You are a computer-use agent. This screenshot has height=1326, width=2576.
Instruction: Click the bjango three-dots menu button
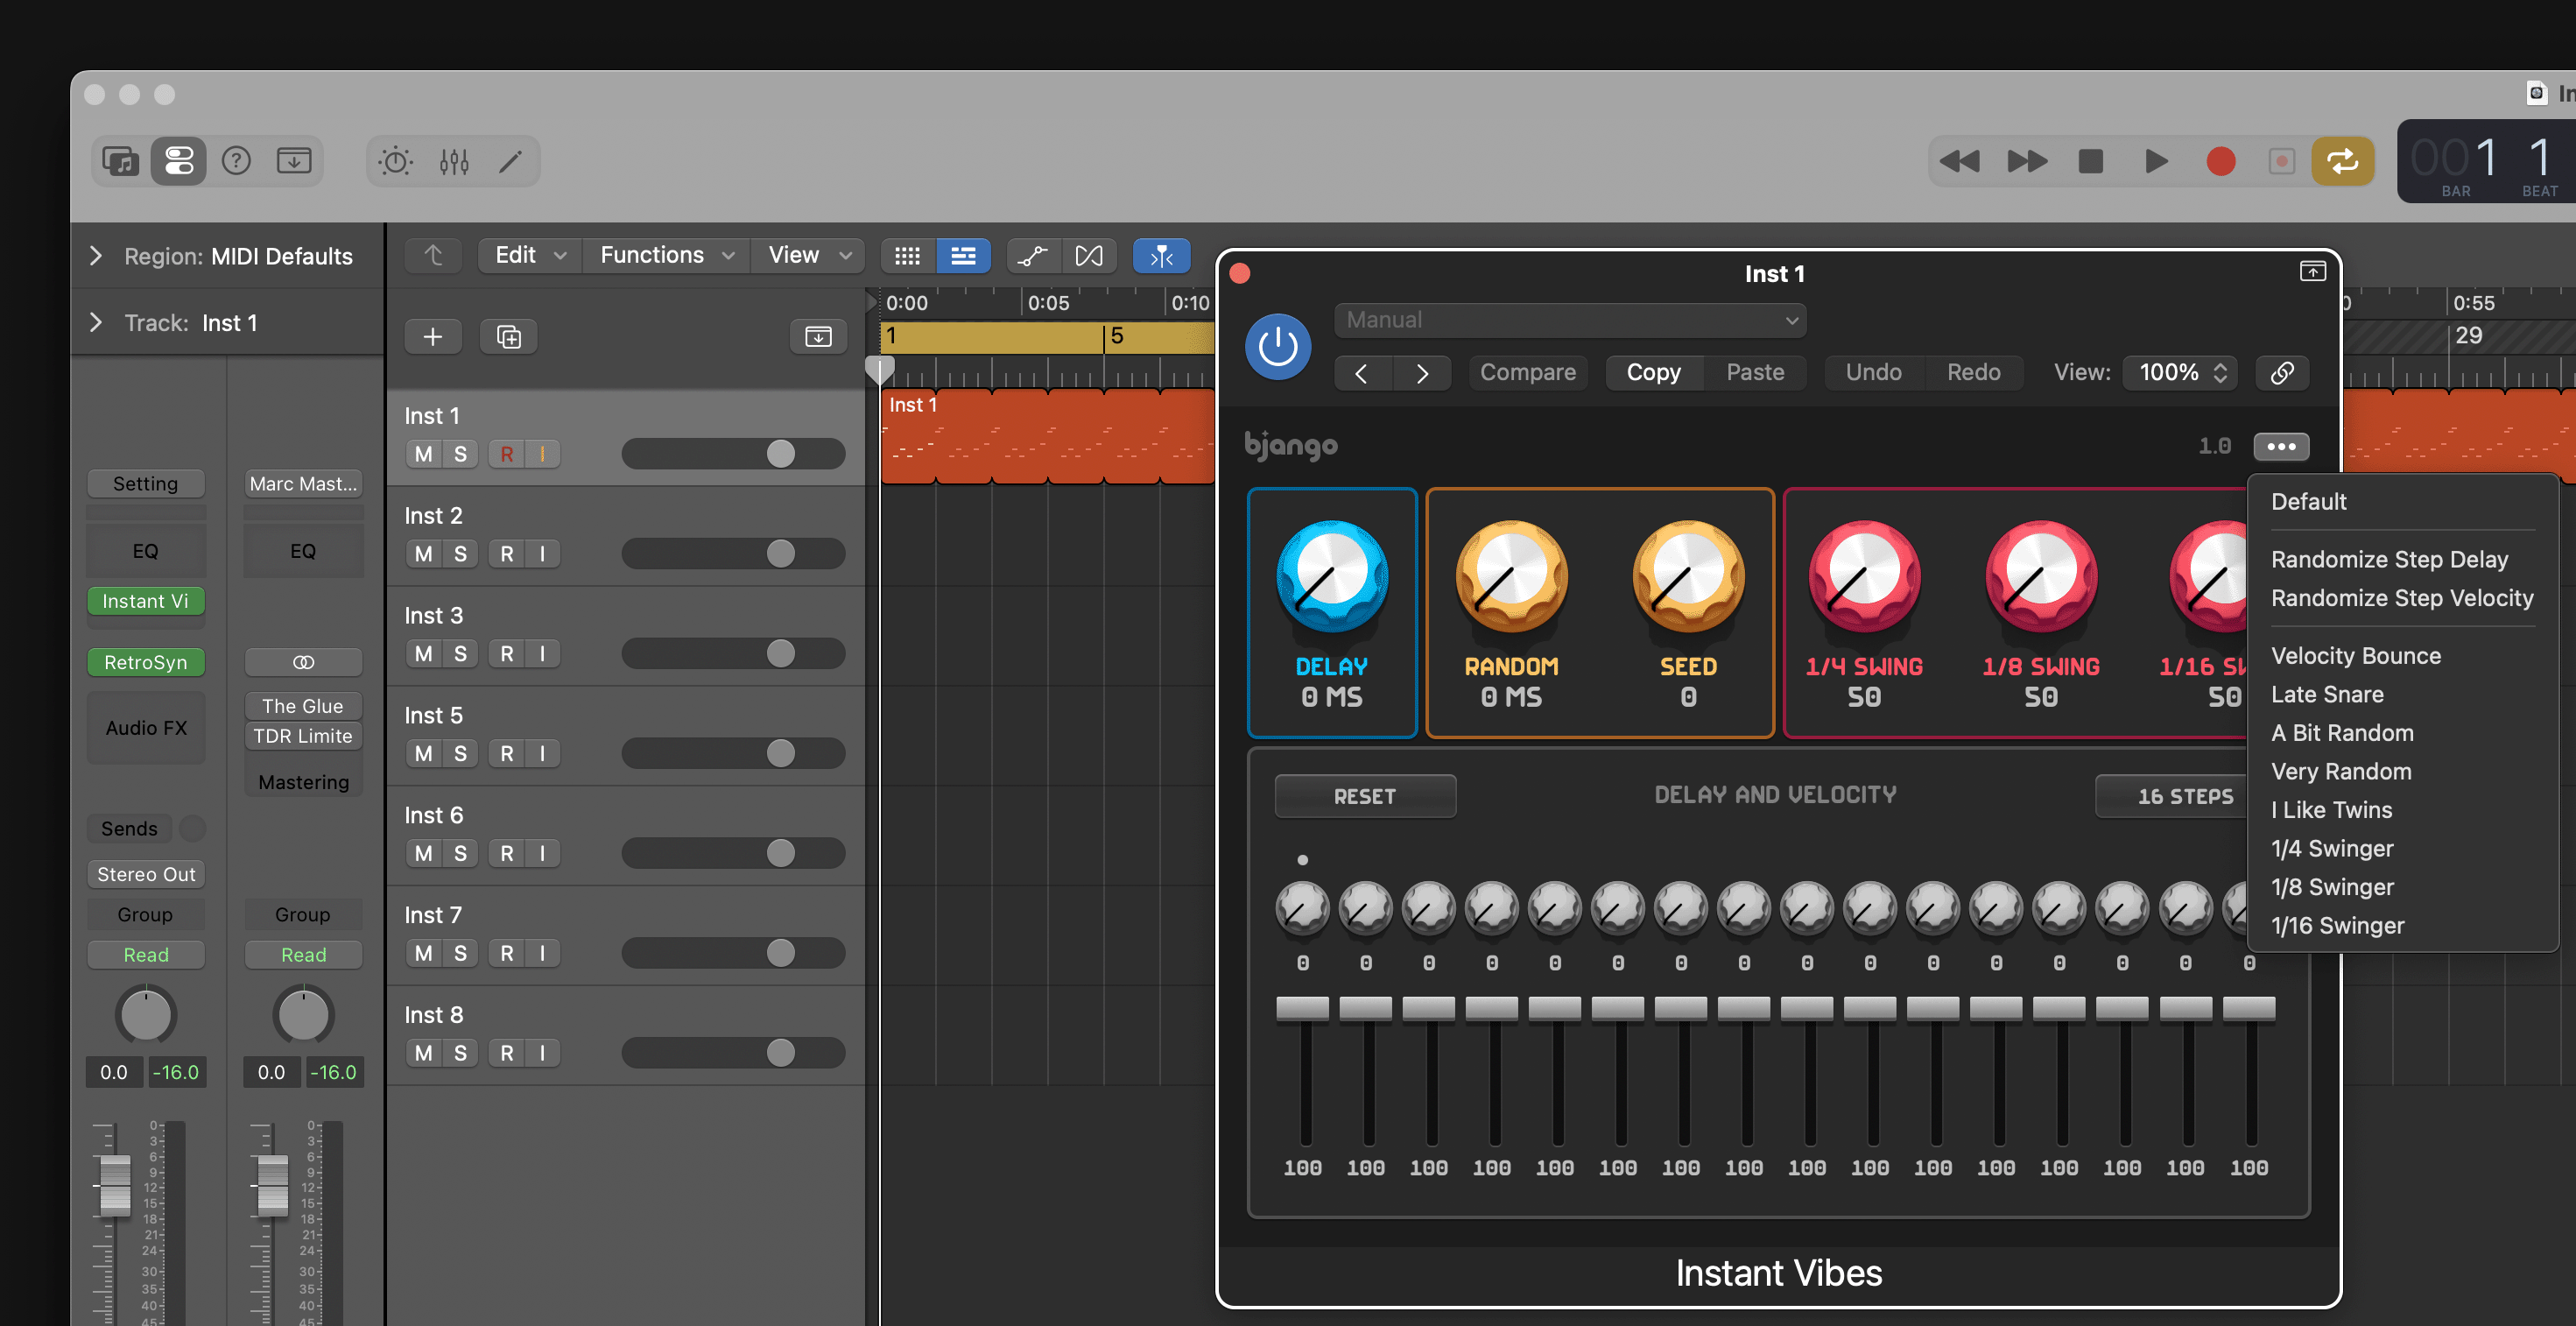[x=2281, y=446]
